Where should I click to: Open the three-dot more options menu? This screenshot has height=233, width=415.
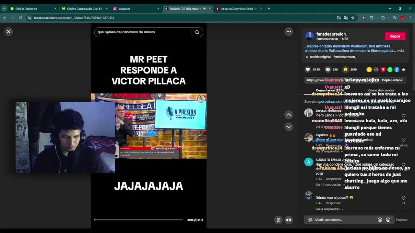coord(289,31)
